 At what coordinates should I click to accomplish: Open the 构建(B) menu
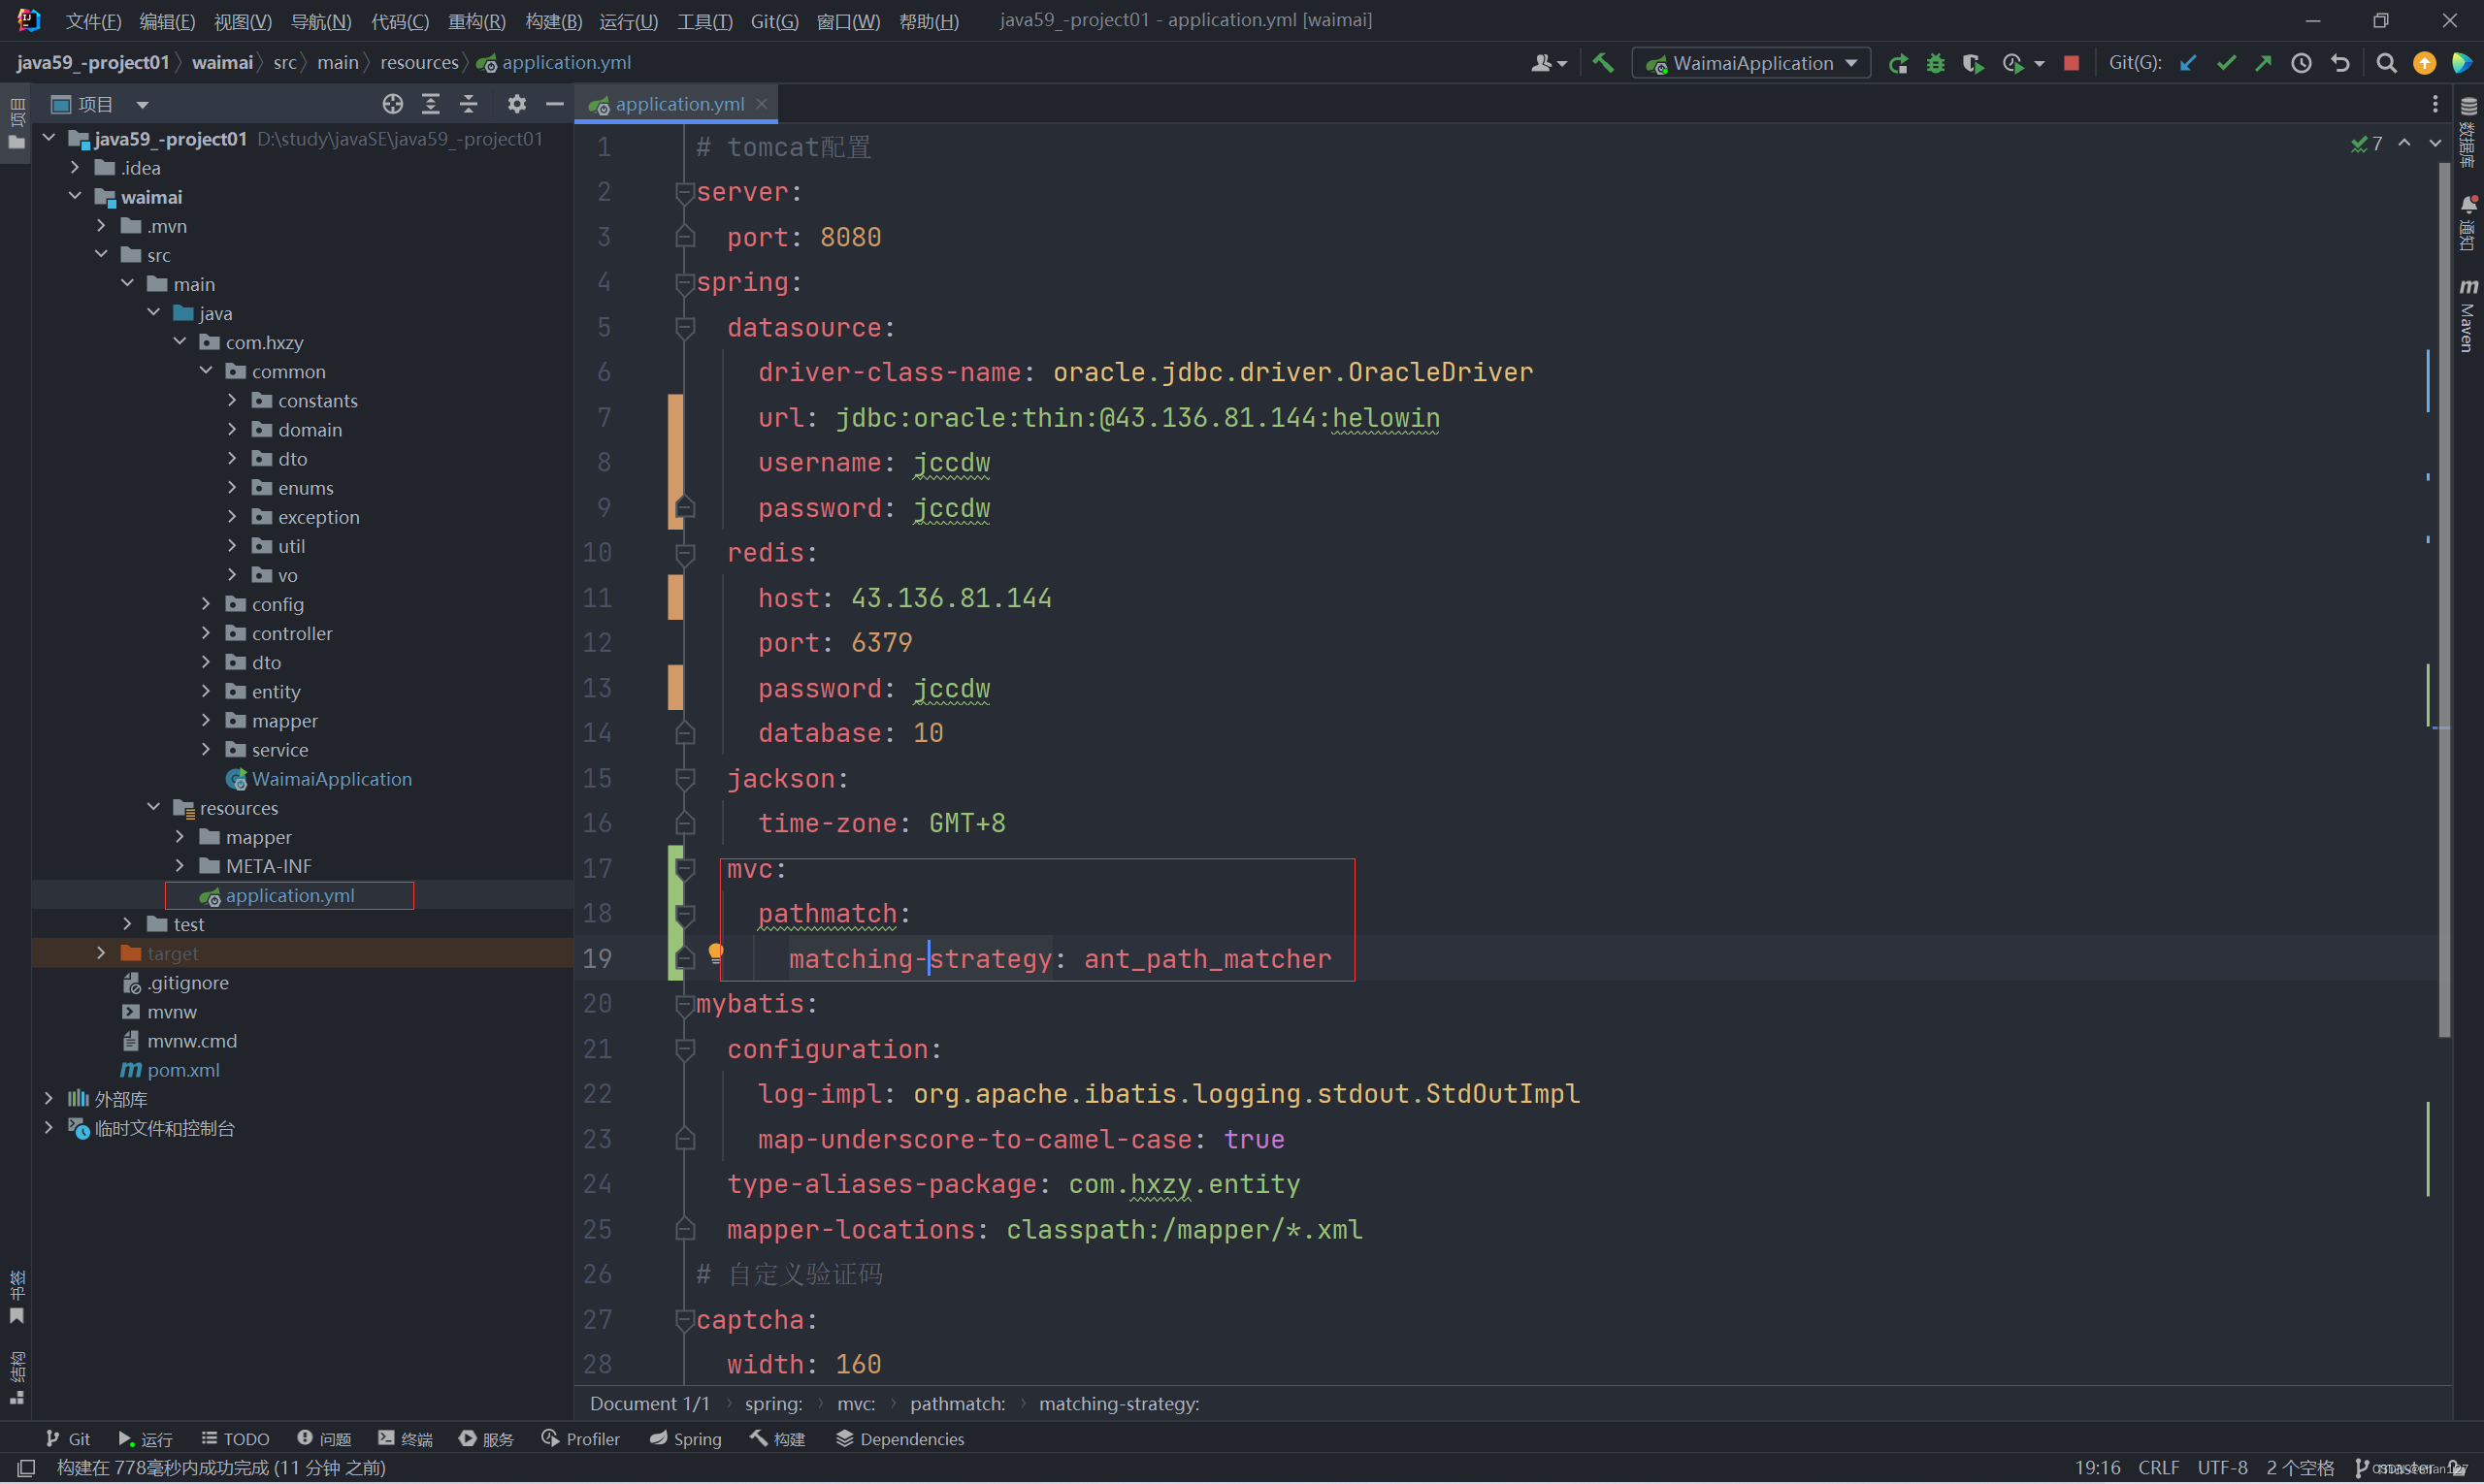pos(552,20)
